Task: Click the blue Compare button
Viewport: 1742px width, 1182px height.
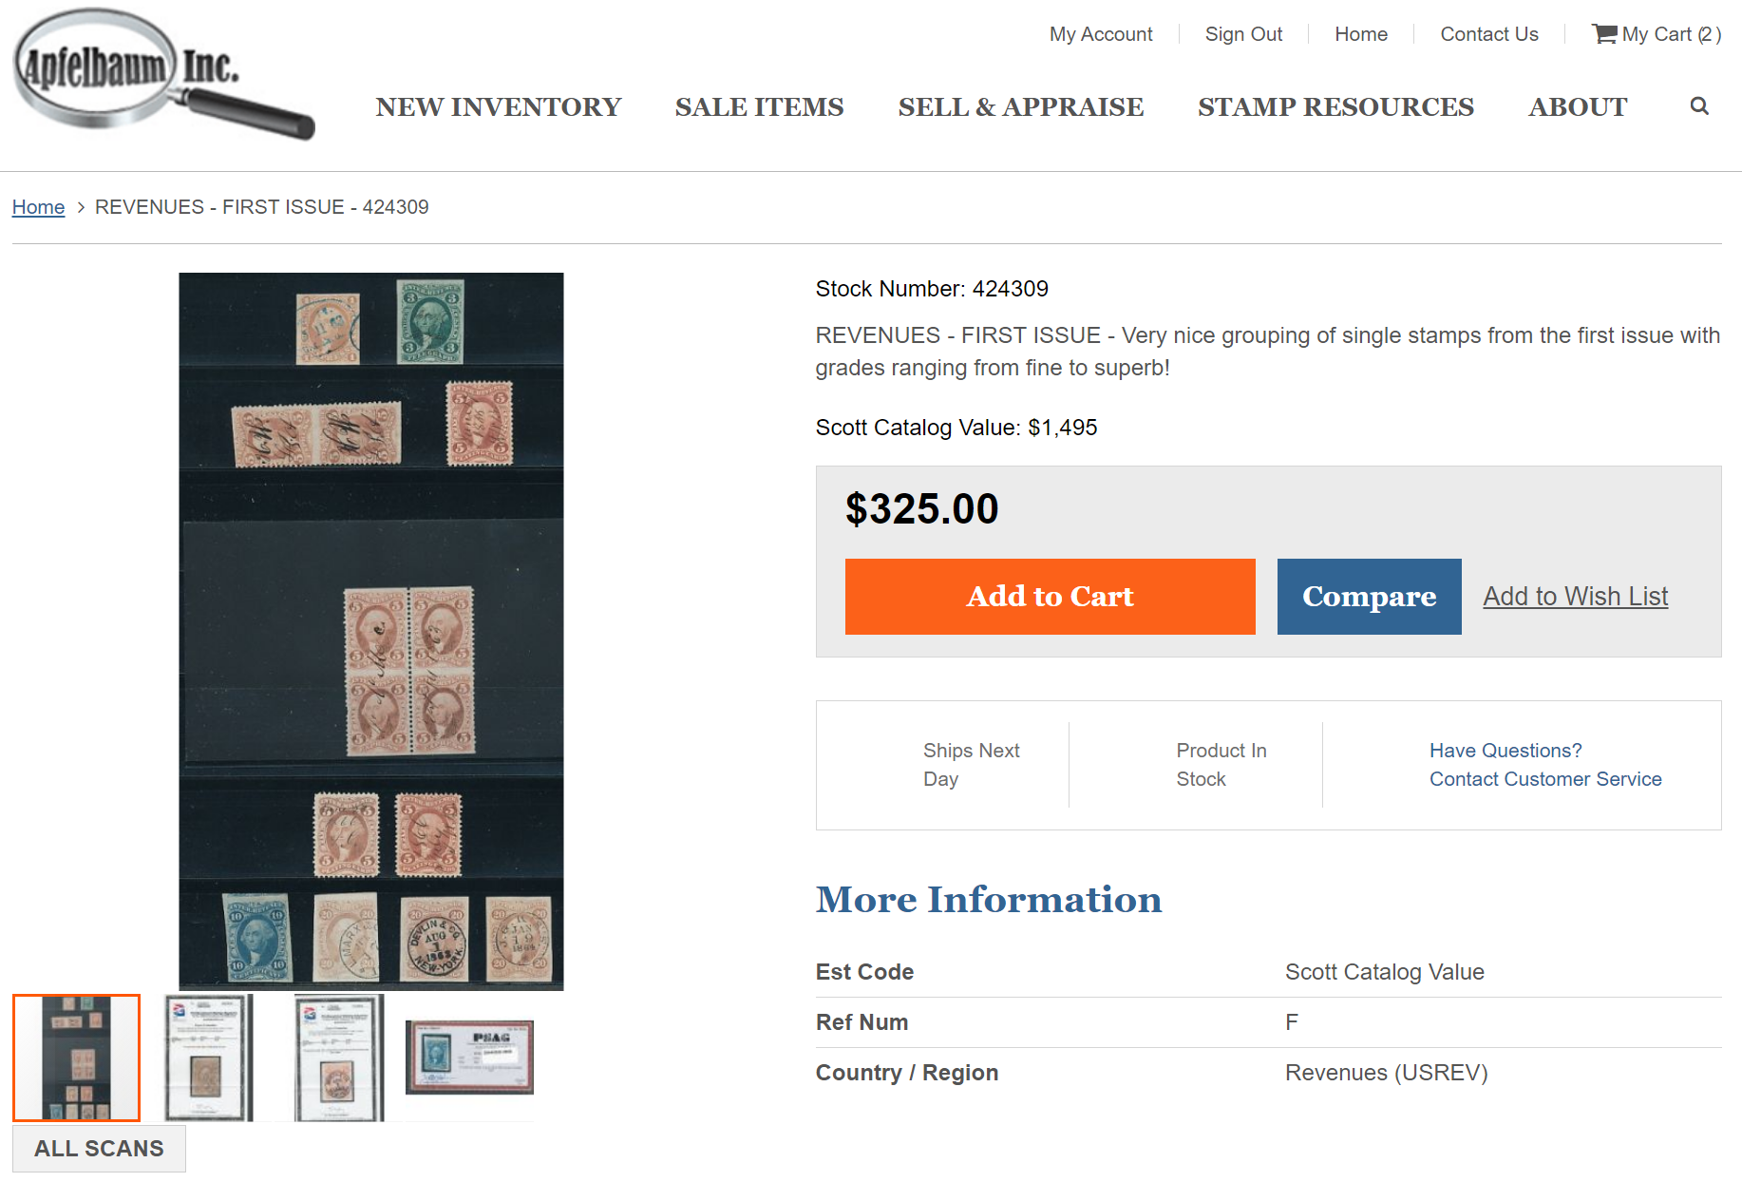Action: point(1369,597)
